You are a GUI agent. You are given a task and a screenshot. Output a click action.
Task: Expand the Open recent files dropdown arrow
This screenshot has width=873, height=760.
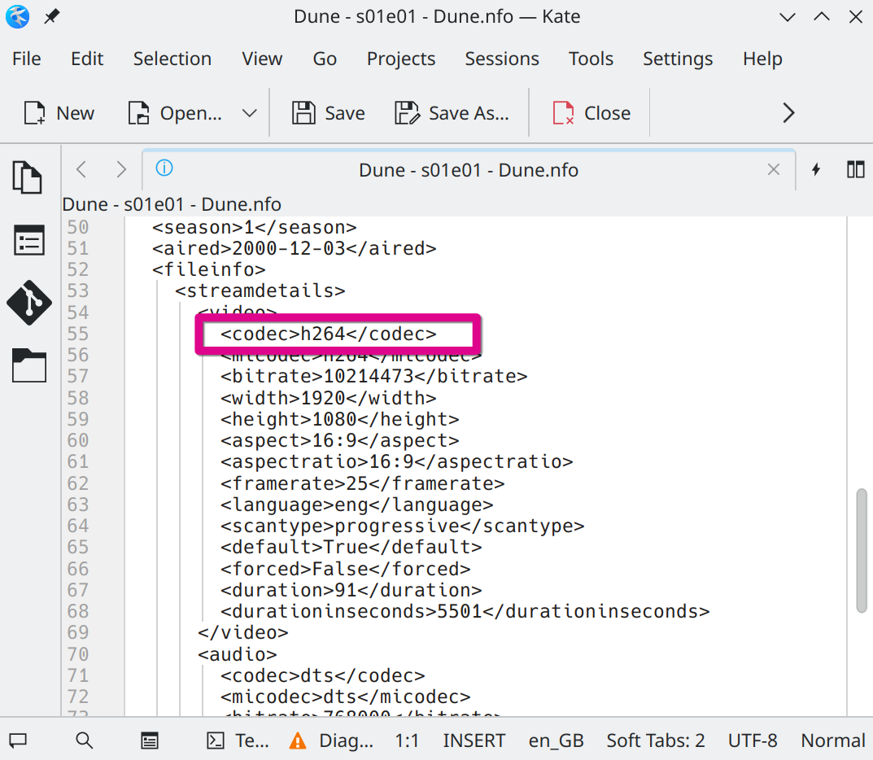(250, 113)
